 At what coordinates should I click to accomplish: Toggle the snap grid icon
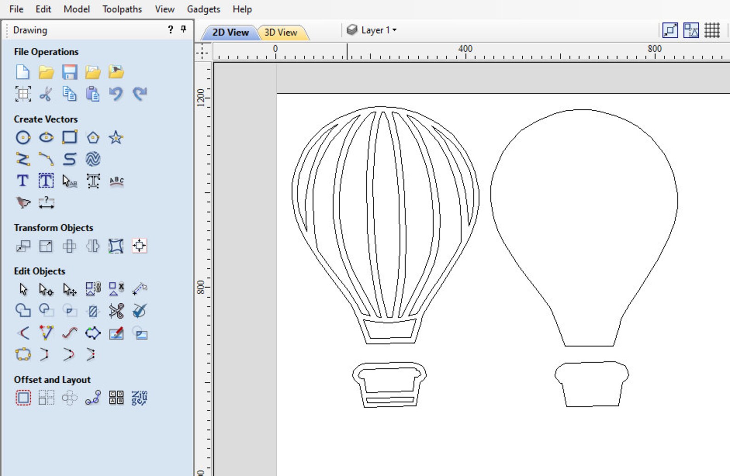coord(712,30)
